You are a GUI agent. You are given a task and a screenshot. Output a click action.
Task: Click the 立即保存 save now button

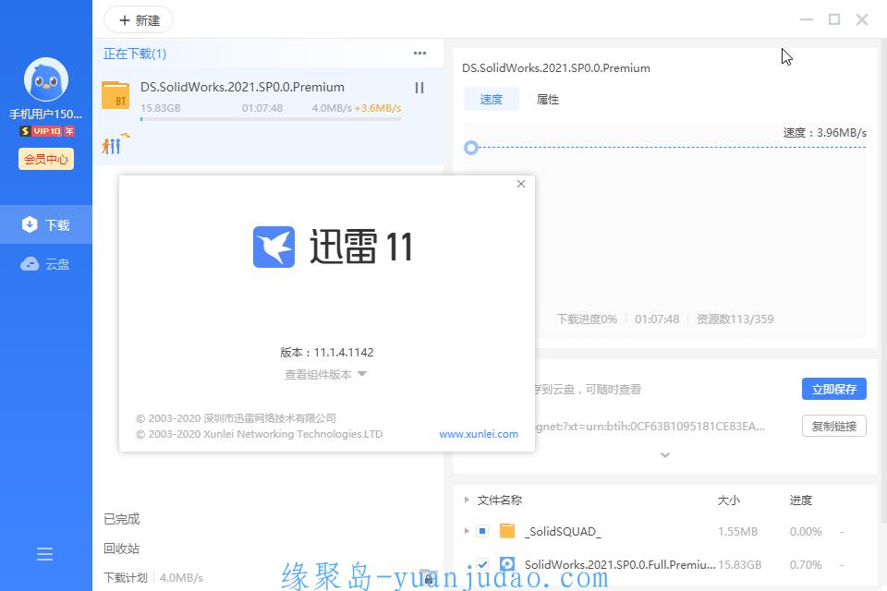[x=833, y=389]
